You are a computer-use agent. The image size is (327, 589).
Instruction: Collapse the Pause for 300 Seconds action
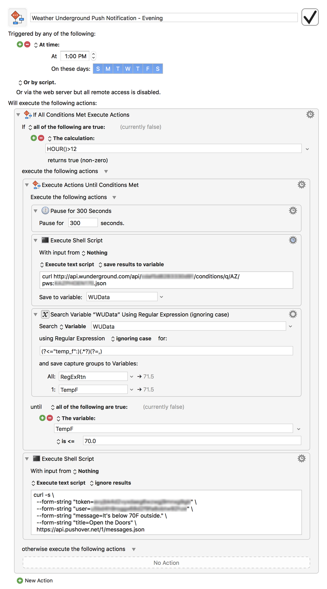pyautogui.click(x=36, y=211)
